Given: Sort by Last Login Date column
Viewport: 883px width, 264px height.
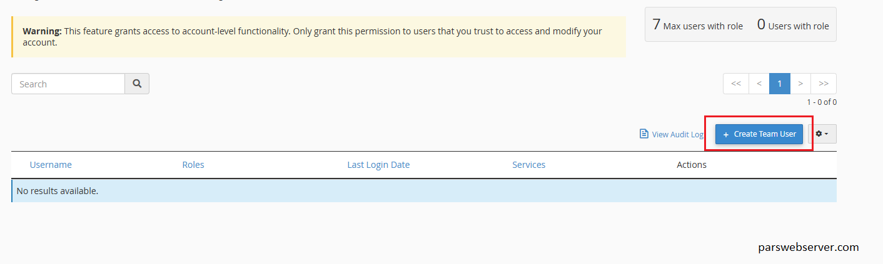Looking at the screenshot, I should (x=378, y=165).
